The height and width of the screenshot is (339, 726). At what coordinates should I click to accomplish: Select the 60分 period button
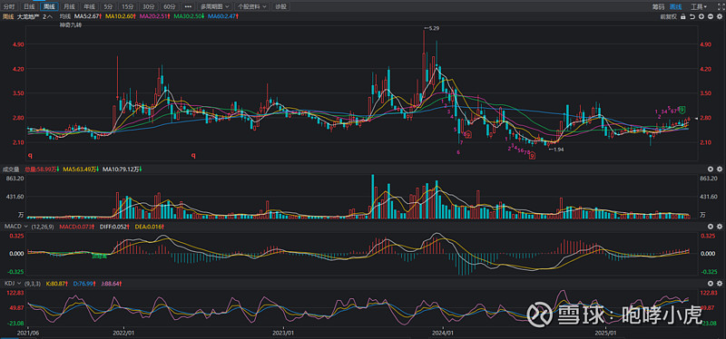170,7
